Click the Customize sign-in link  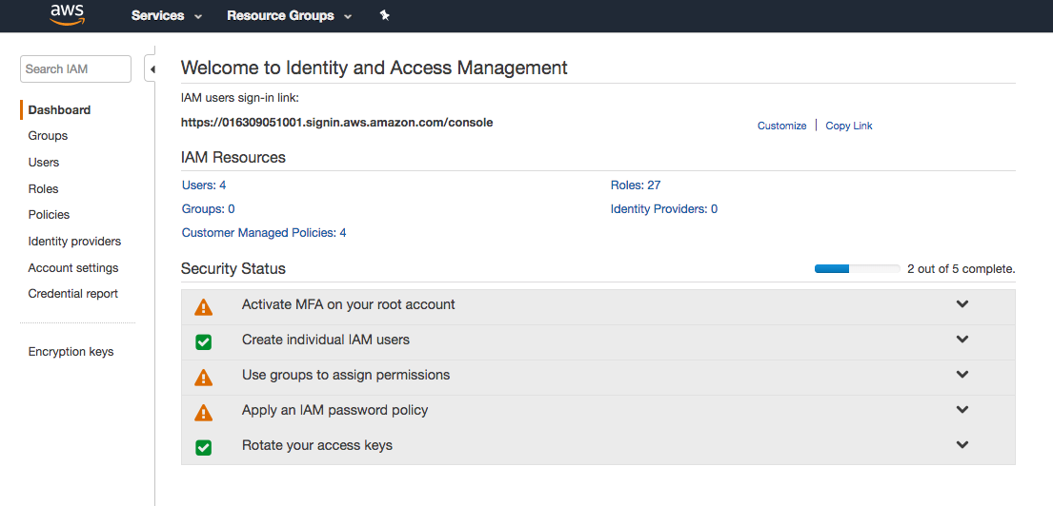(x=781, y=126)
